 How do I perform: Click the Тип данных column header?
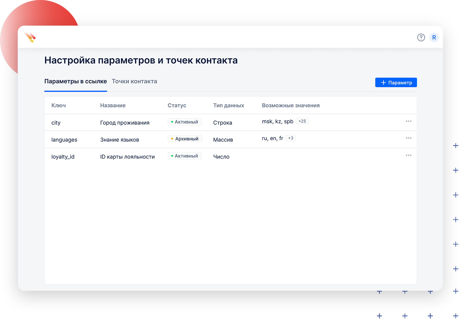228,105
